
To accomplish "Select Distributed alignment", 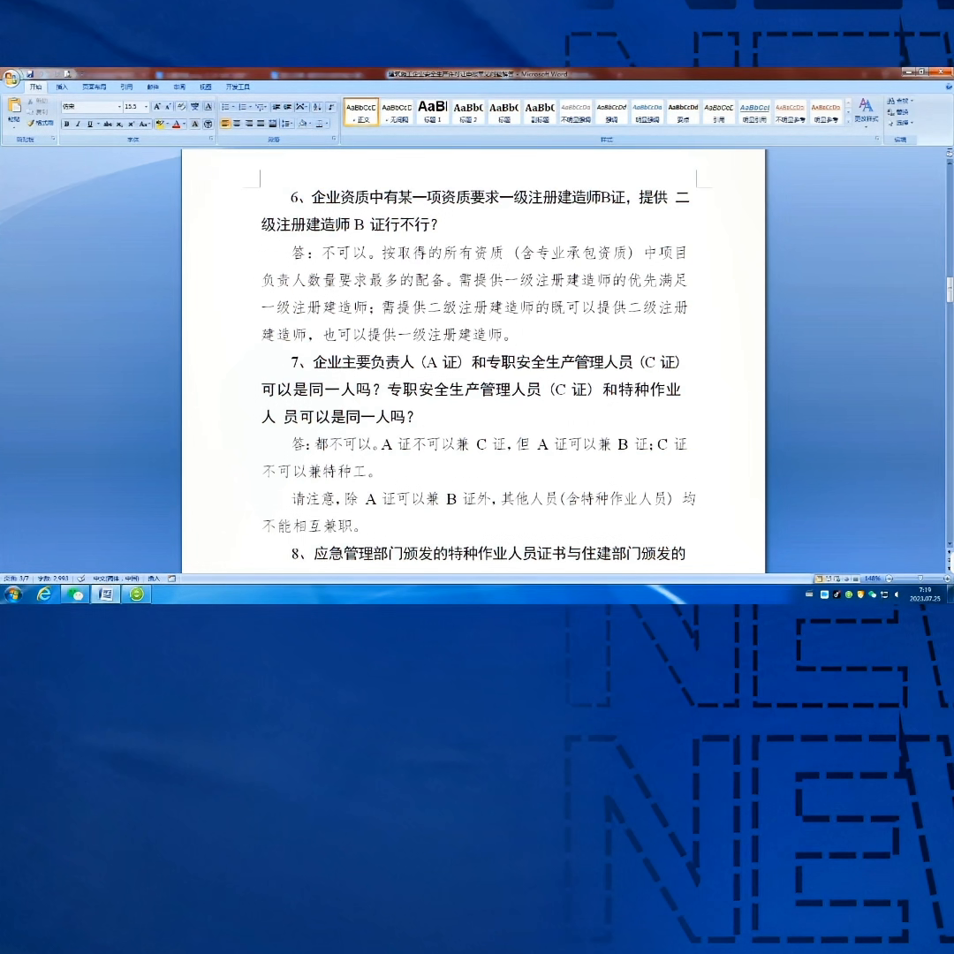I will pos(273,124).
